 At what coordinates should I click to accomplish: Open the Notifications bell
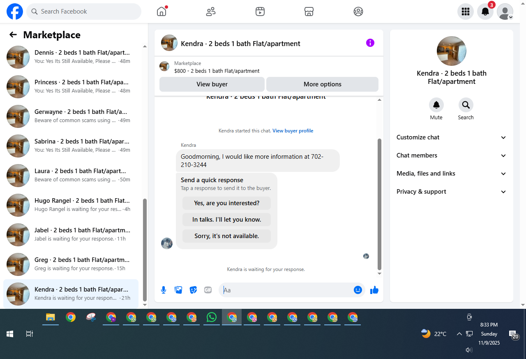pyautogui.click(x=485, y=12)
